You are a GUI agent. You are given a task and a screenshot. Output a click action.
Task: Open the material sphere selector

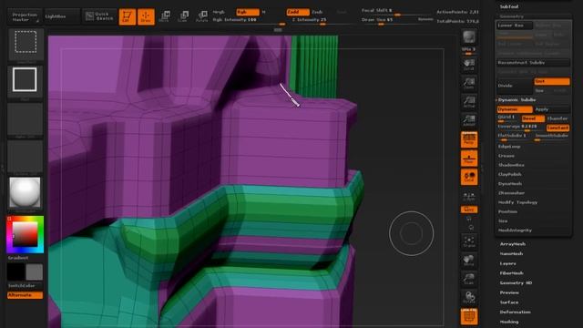(x=25, y=193)
